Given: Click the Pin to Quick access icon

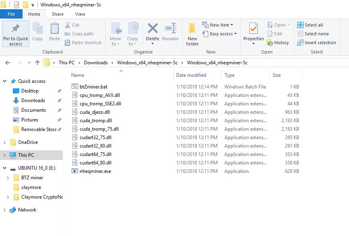Looking at the screenshot, I should click(x=16, y=34).
